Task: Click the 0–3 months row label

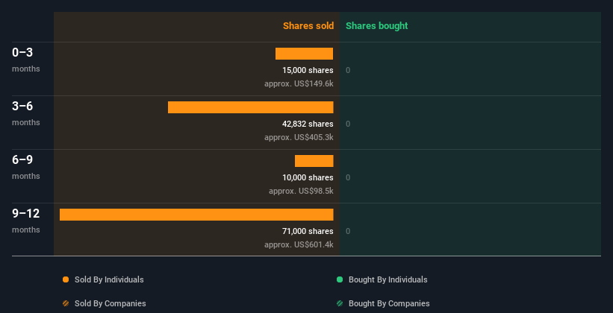Action: coord(26,60)
